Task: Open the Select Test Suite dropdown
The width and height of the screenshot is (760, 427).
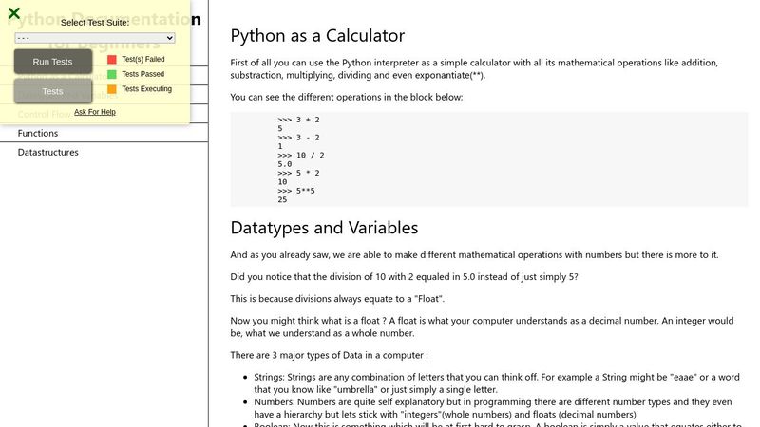Action: click(x=95, y=38)
